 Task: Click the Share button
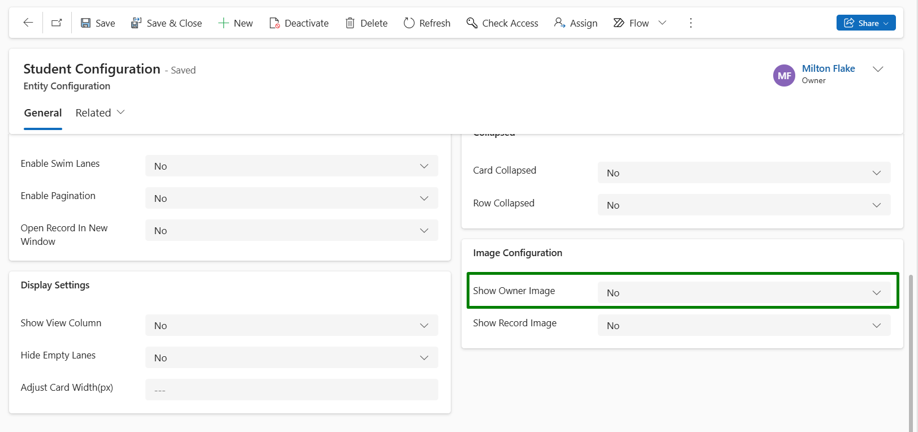[x=865, y=23]
